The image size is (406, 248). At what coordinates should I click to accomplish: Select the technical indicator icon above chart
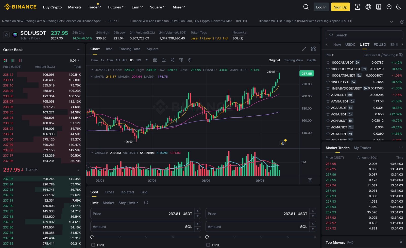[164, 60]
